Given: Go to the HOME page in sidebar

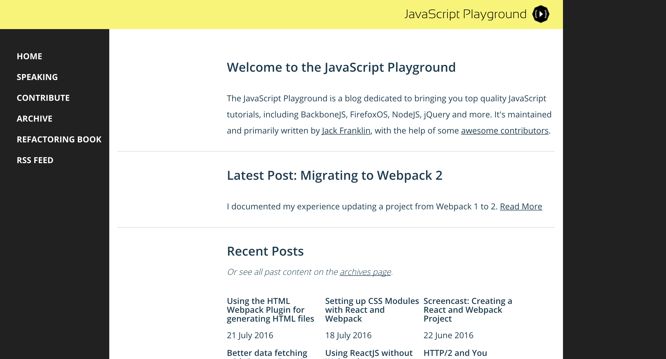Looking at the screenshot, I should 29,56.
